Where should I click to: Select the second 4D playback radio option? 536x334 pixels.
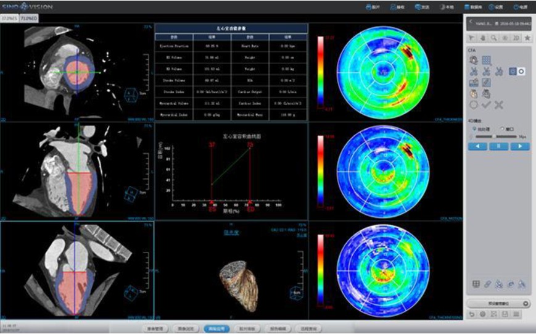point(501,128)
